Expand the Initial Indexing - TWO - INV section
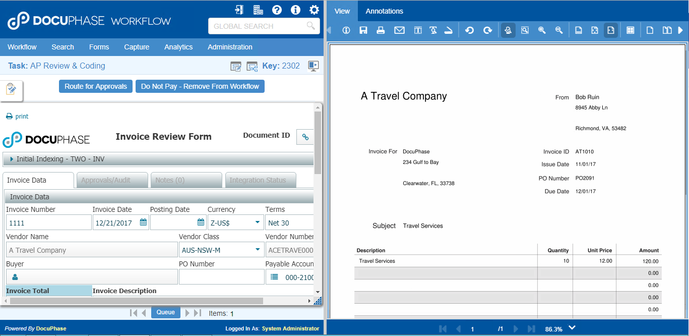The image size is (689, 336). pos(158,159)
